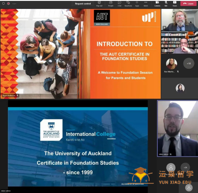Click Julian Latimer name label under blue slide
Viewport: 198px width, 193px height.
pos(6,191)
